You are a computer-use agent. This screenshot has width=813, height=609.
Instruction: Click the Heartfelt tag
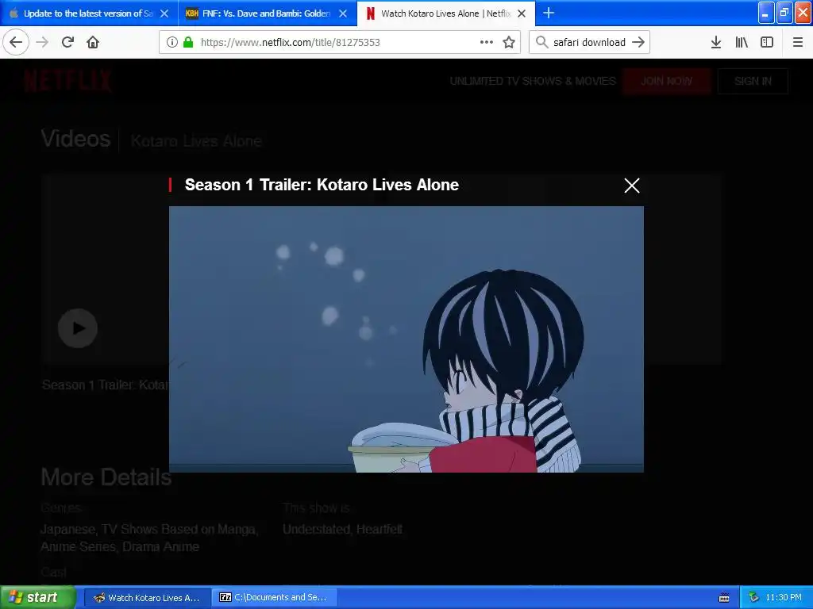380,529
